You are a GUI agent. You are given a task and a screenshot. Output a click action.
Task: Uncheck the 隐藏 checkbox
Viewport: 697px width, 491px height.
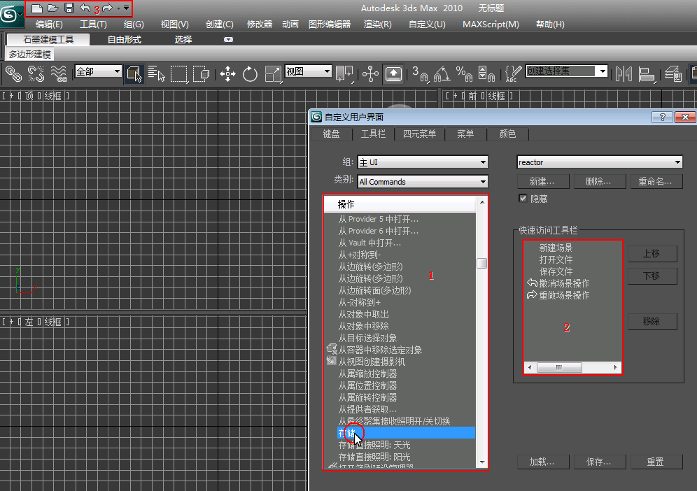523,198
